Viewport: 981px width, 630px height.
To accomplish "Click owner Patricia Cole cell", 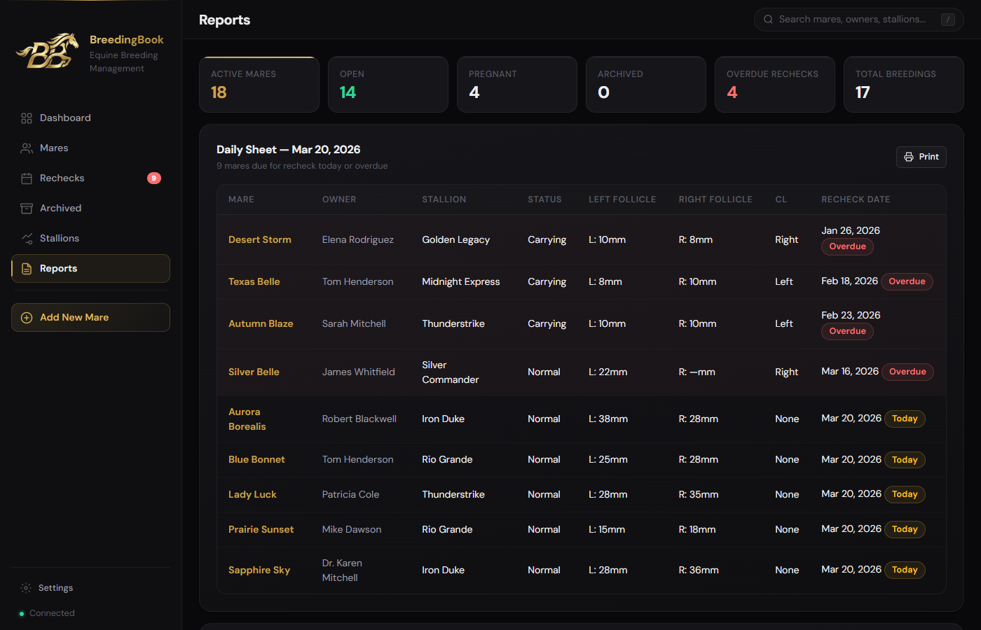I will pos(350,494).
